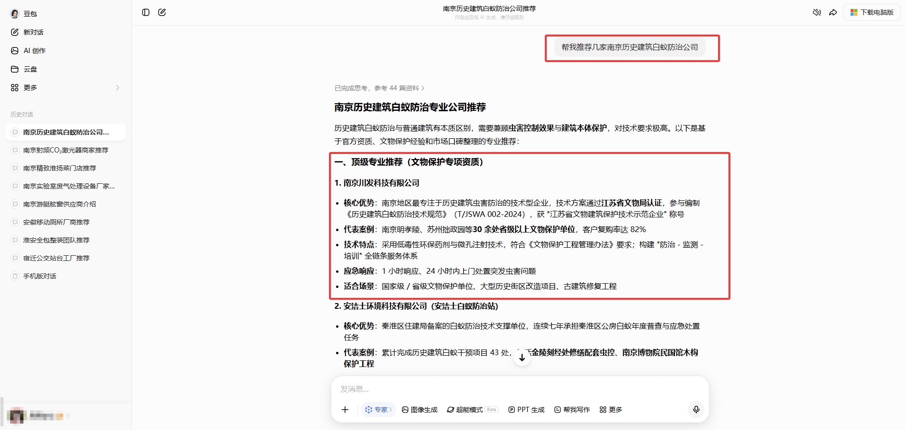Click the heading 南京历史建筑白蚁防治专业公司推荐
This screenshot has height=430, width=905.
pos(410,107)
